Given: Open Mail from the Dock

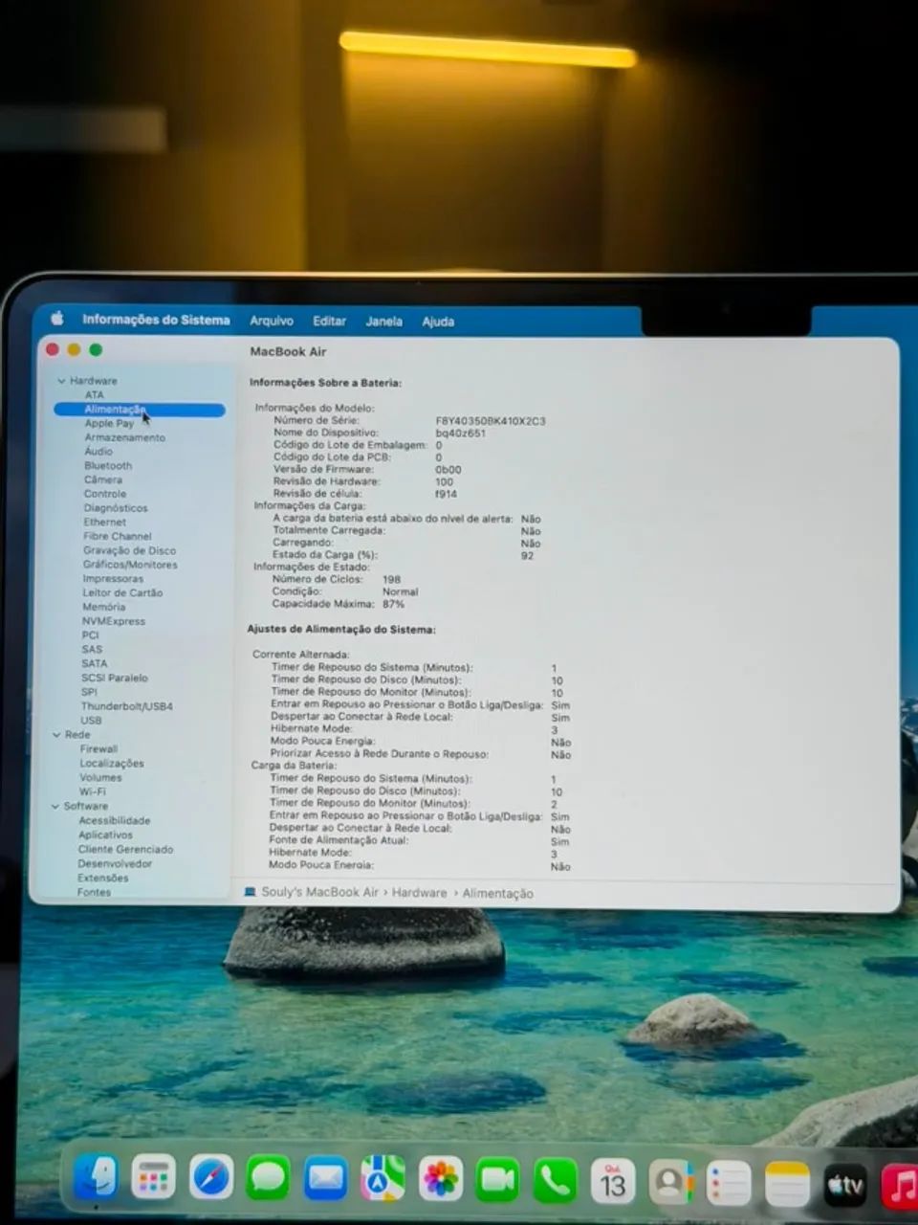Looking at the screenshot, I should (x=325, y=1178).
